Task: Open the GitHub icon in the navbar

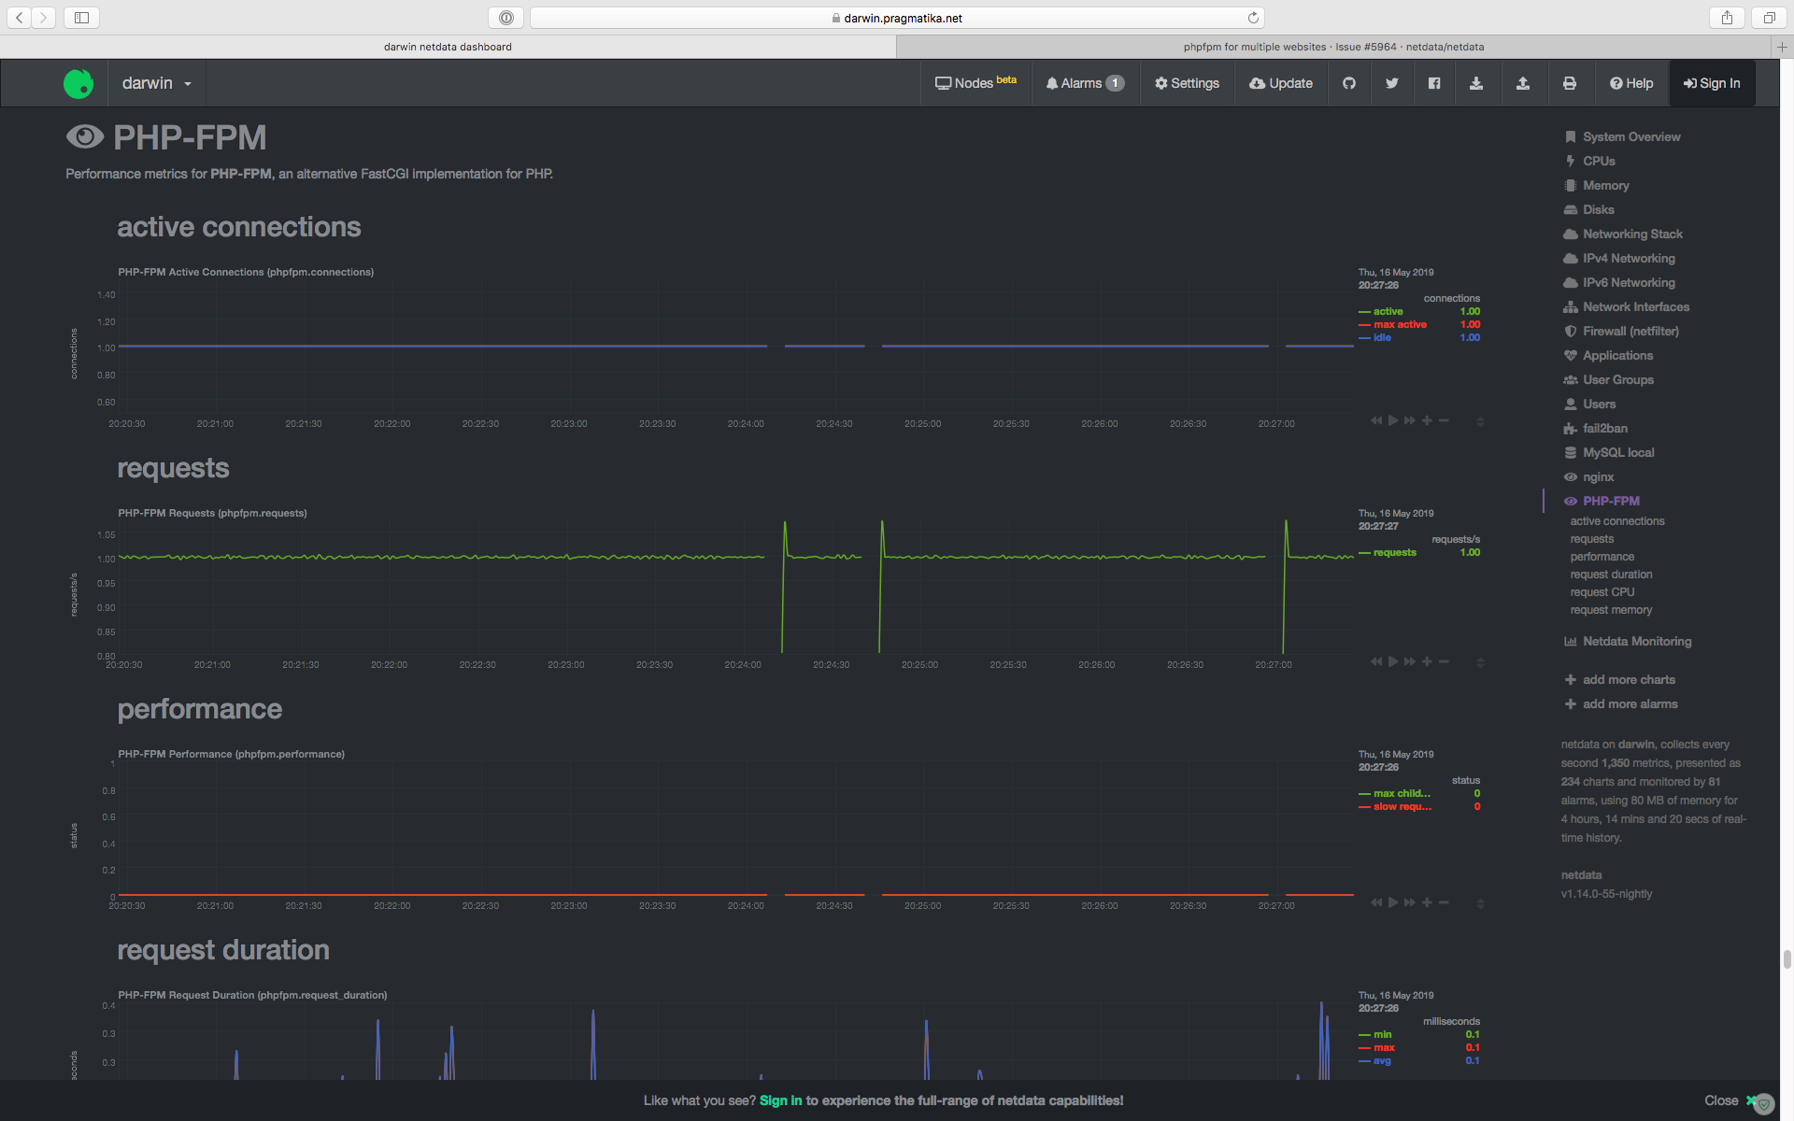Action: coord(1349,83)
